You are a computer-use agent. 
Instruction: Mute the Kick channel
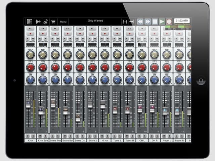(28, 136)
